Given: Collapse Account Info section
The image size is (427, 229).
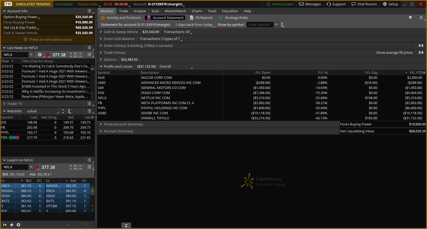Looking at the screenshot, I should (5, 11).
